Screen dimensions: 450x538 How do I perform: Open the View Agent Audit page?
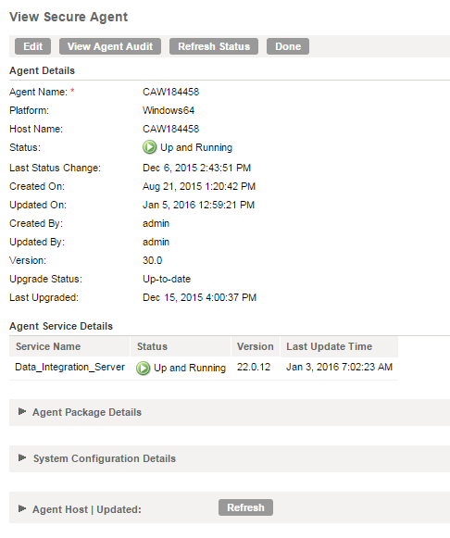(x=110, y=46)
